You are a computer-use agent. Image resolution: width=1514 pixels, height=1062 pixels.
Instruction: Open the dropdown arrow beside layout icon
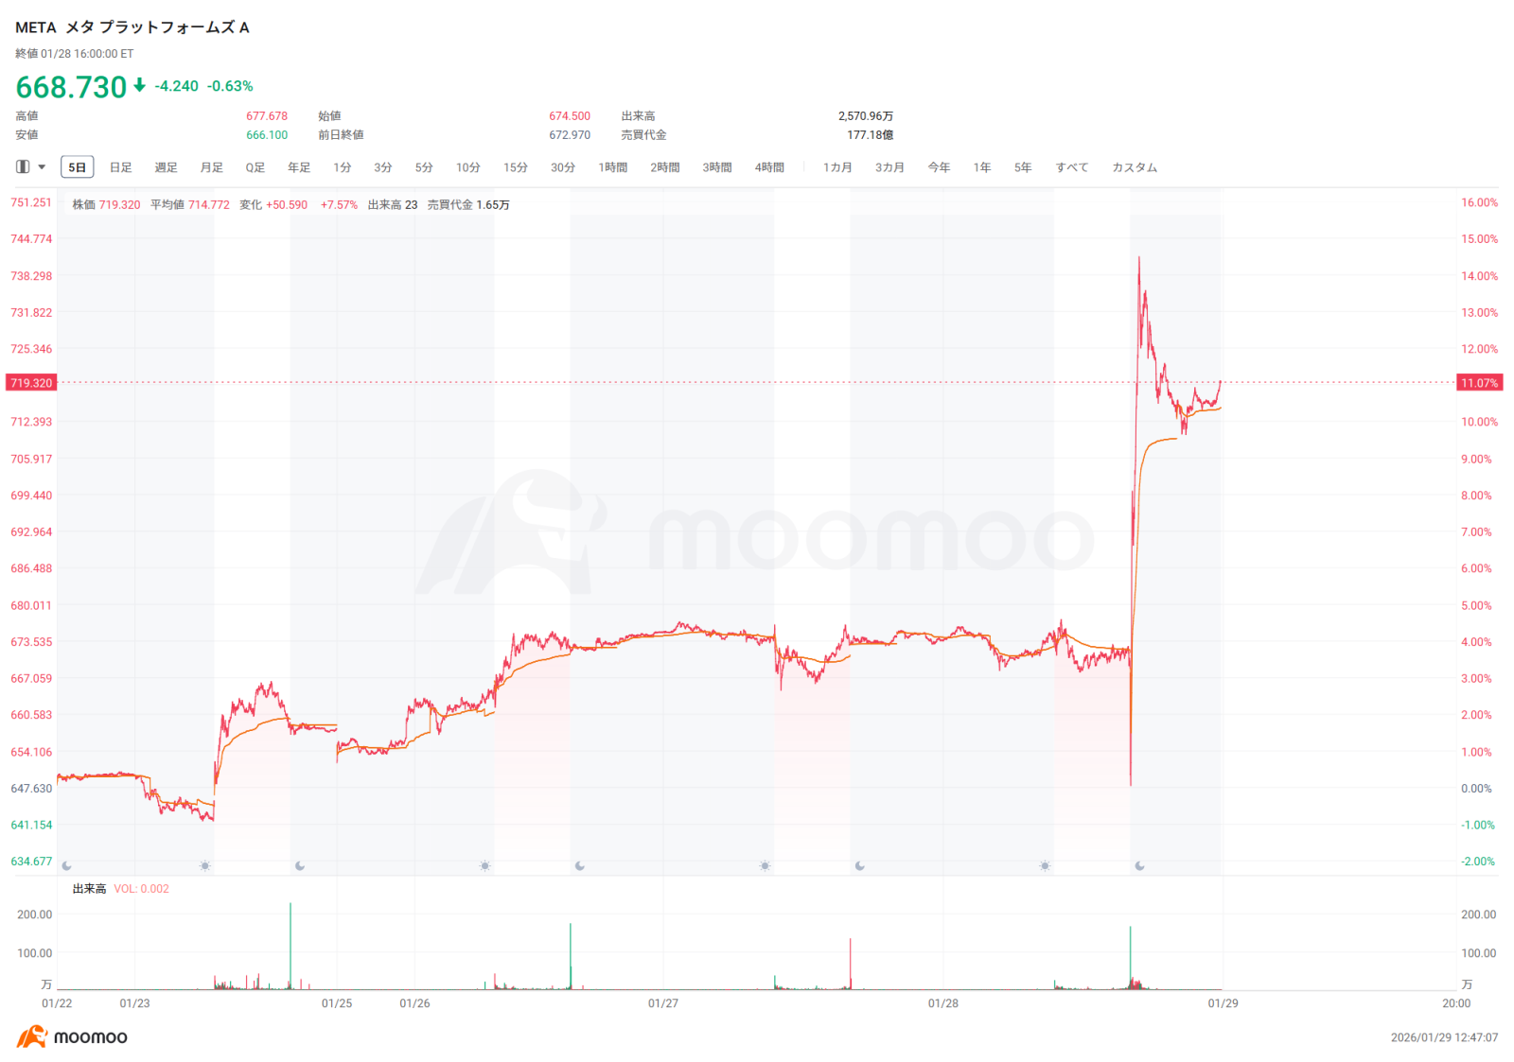point(42,167)
